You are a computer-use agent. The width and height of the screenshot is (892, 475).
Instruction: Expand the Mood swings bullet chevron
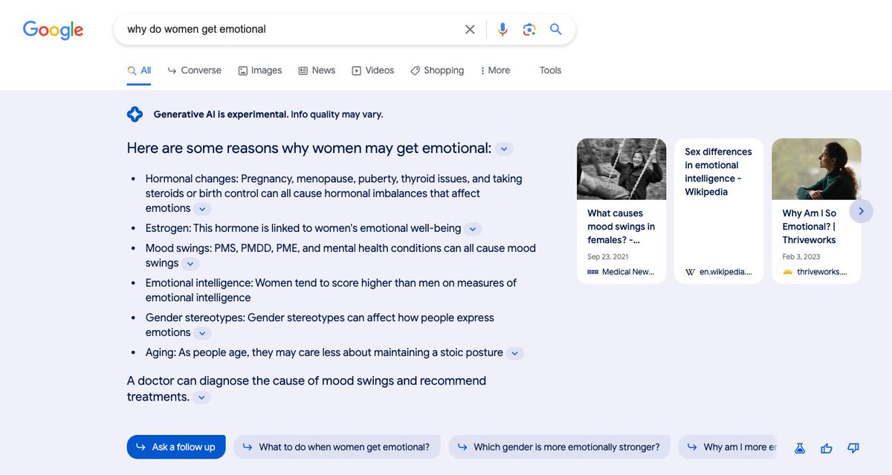[x=190, y=264]
